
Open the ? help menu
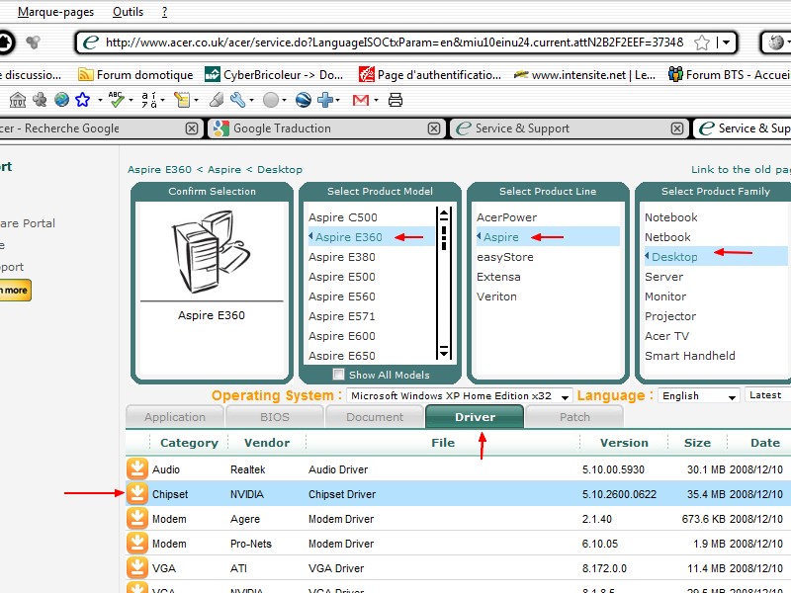pyautogui.click(x=164, y=12)
